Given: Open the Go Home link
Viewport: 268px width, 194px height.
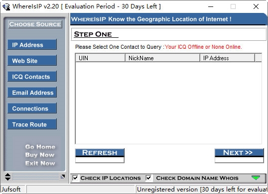Looking at the screenshot, I should tap(40, 147).
